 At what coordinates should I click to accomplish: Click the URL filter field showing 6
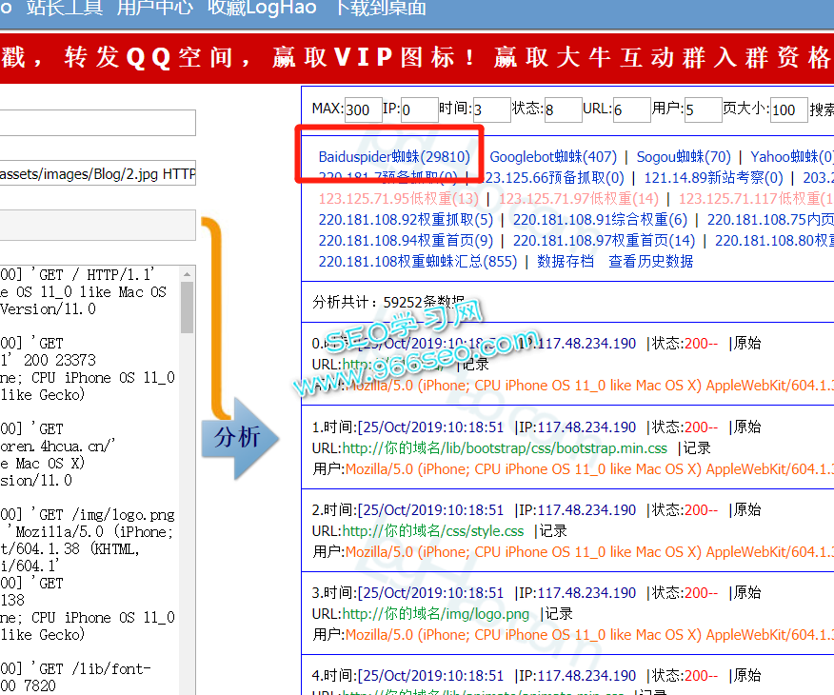(632, 109)
